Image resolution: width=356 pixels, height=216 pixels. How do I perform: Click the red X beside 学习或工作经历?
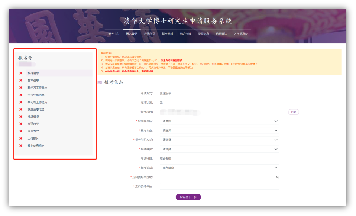21,102
